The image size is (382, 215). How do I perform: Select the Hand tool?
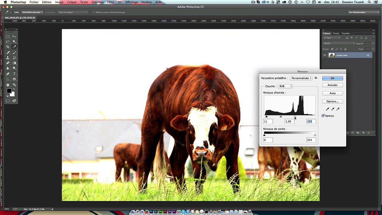(x=8, y=85)
